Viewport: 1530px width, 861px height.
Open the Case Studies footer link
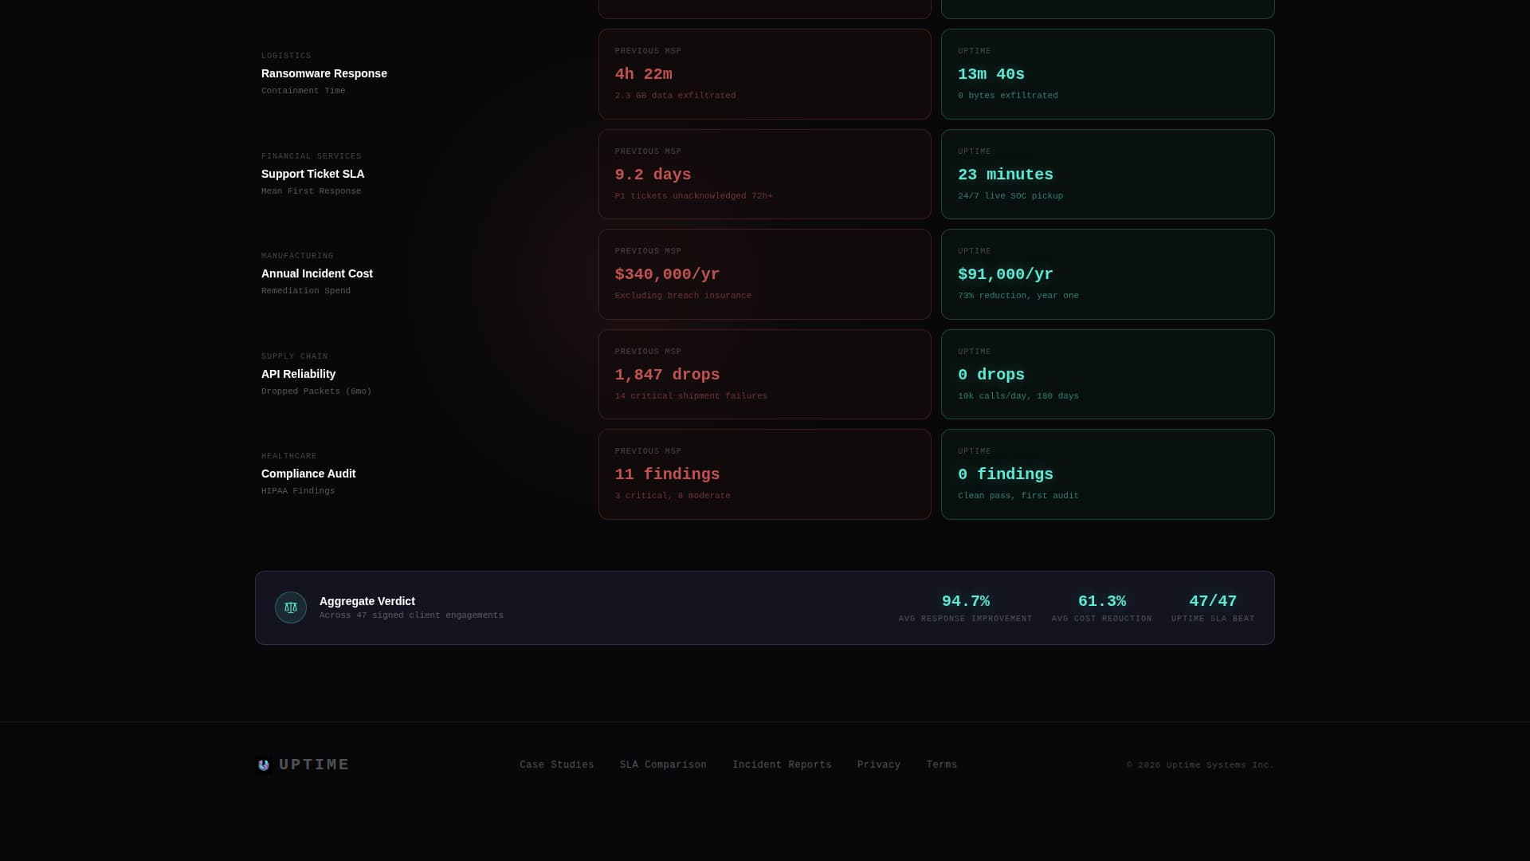557,765
